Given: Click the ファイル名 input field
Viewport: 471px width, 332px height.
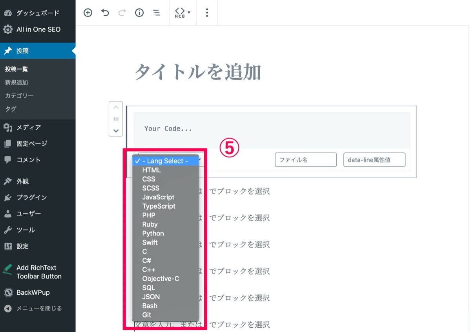Looking at the screenshot, I should click(306, 160).
